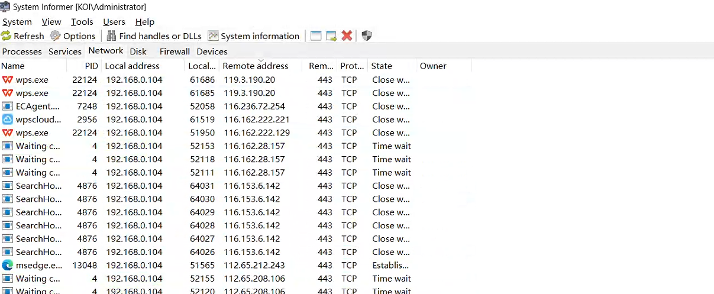Click local port 52155 cell
The width and height of the screenshot is (714, 294).
pyautogui.click(x=202, y=279)
